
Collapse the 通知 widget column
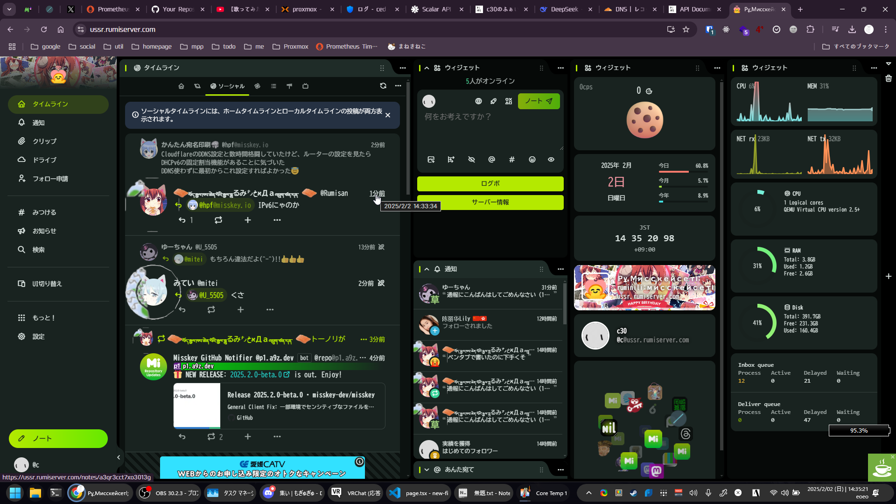[x=427, y=269]
